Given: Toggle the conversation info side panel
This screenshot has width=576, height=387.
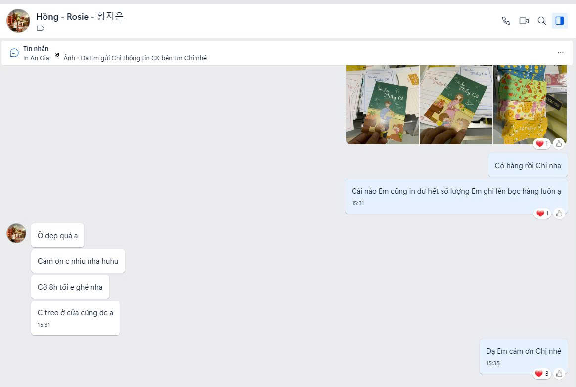Looking at the screenshot, I should [560, 21].
